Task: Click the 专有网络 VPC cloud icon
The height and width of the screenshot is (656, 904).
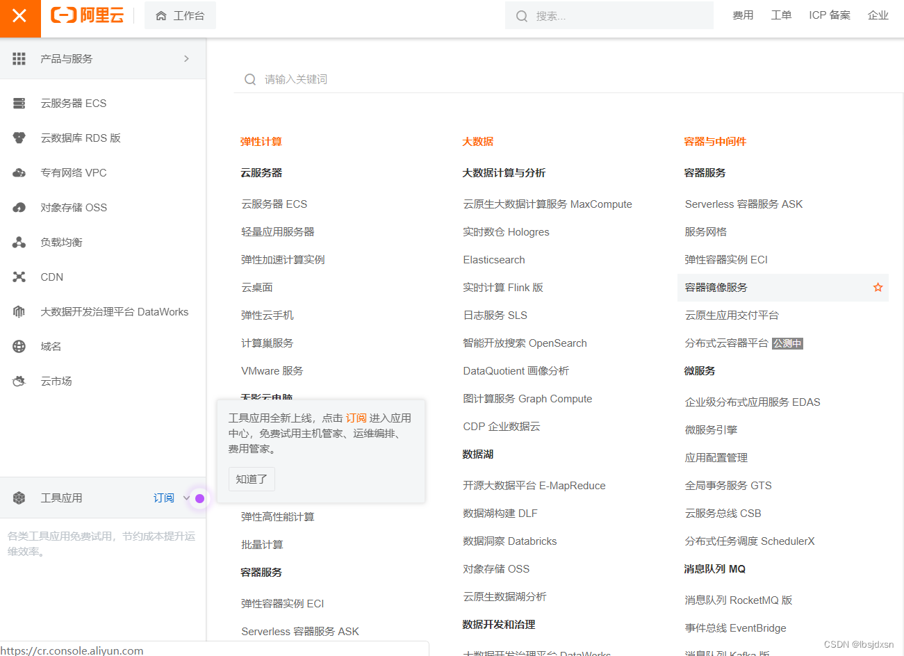Action: pos(19,173)
